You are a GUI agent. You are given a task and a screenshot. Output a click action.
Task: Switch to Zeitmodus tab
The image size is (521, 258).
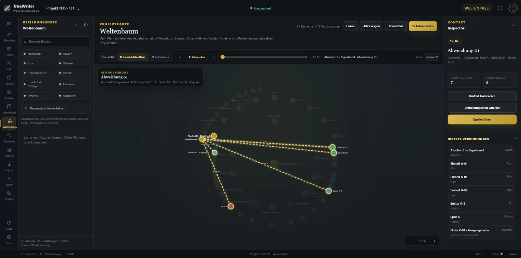(x=160, y=57)
